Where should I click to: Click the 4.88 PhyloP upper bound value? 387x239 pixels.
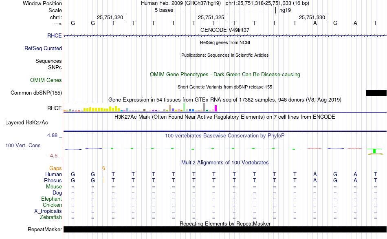click(52, 135)
